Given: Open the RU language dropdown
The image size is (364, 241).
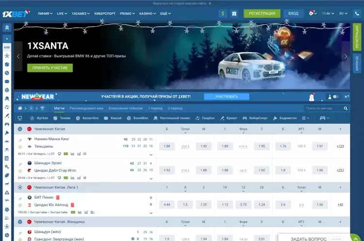Looking at the screenshot, I should tap(343, 14).
